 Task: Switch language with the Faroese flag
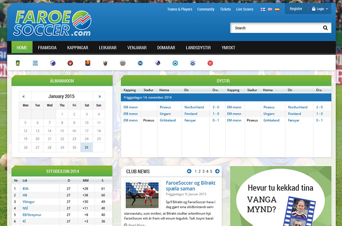click(263, 9)
